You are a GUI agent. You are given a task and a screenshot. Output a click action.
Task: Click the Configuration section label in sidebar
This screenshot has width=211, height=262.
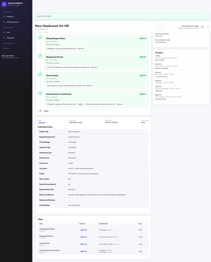[9, 43]
